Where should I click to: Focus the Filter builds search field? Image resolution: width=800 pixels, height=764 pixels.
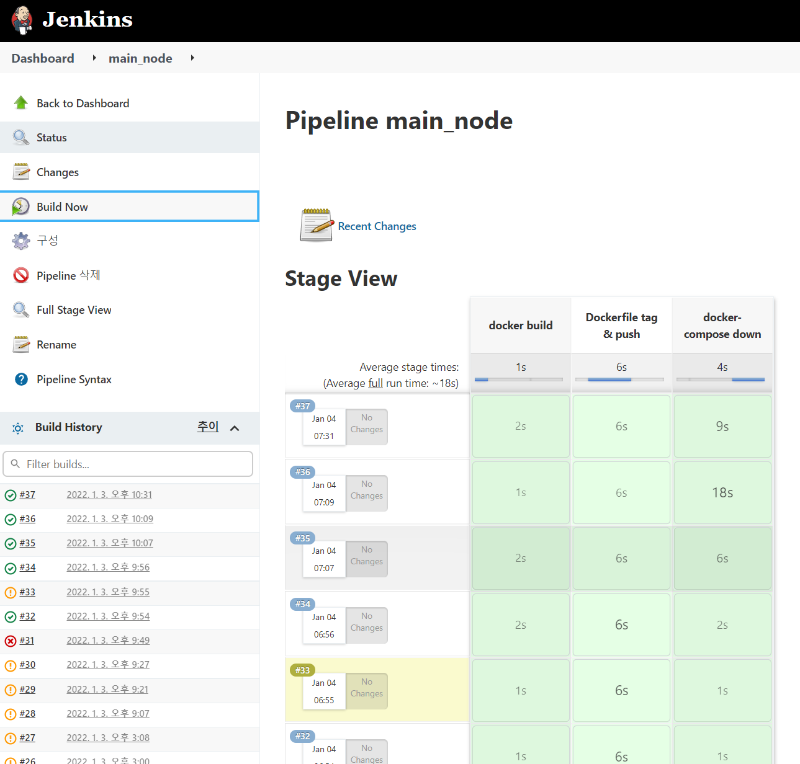click(x=128, y=464)
